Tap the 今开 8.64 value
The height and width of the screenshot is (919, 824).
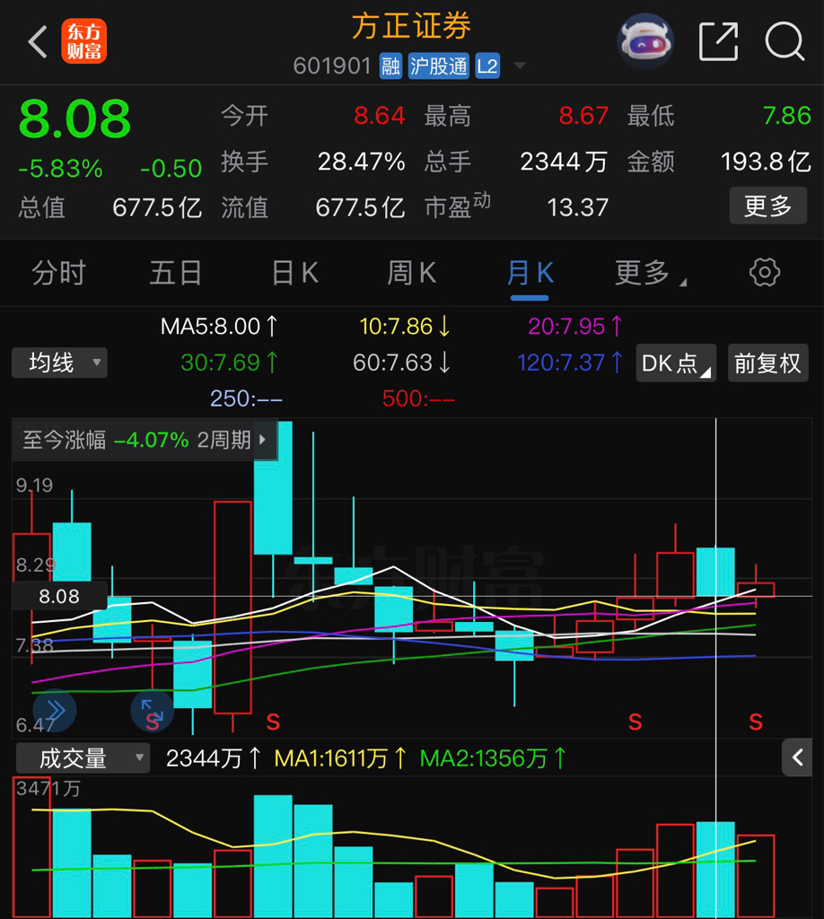(x=379, y=116)
